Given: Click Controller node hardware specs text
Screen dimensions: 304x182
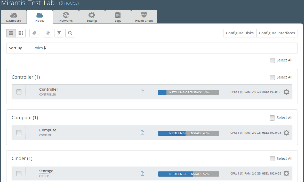Looking at the screenshot, I should coord(256,92).
